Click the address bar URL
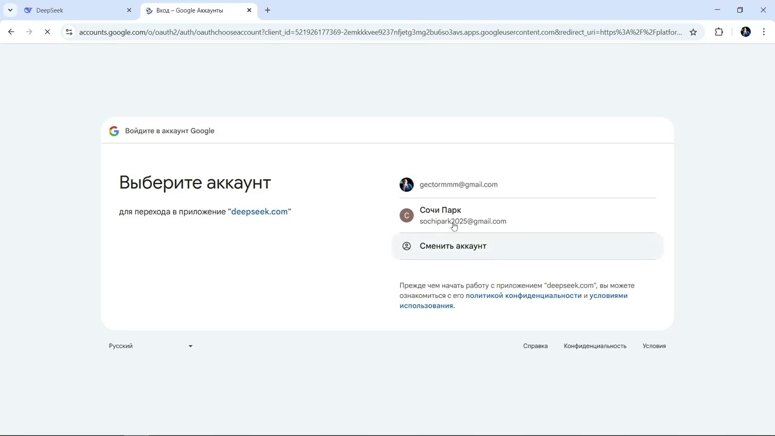The height and width of the screenshot is (436, 775). (x=380, y=32)
